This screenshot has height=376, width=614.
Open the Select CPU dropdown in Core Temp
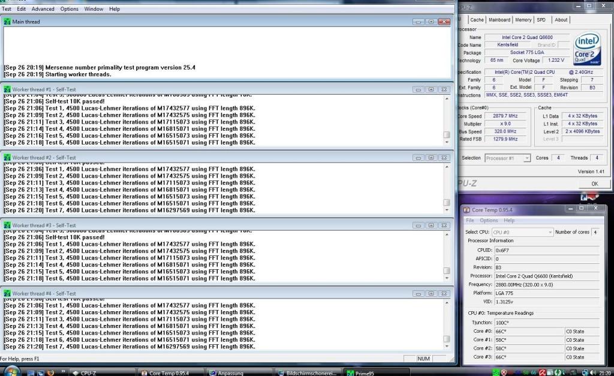522,232
